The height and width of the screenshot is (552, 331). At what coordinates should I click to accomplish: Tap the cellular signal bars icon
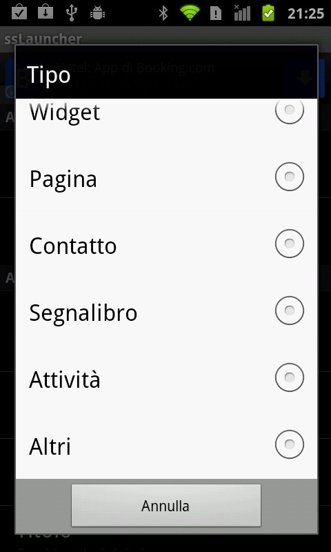pyautogui.click(x=242, y=12)
